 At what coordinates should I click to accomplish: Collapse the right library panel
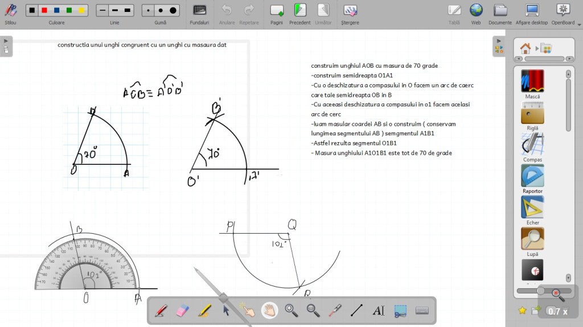coord(499,41)
